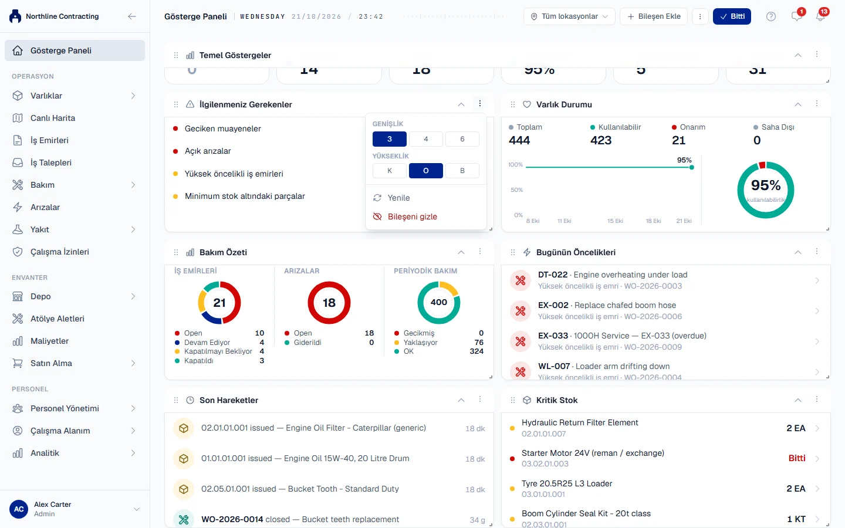This screenshot has width=845, height=528.
Task: Click the Varlık Durumu widget corner handle
Action: click(827, 229)
